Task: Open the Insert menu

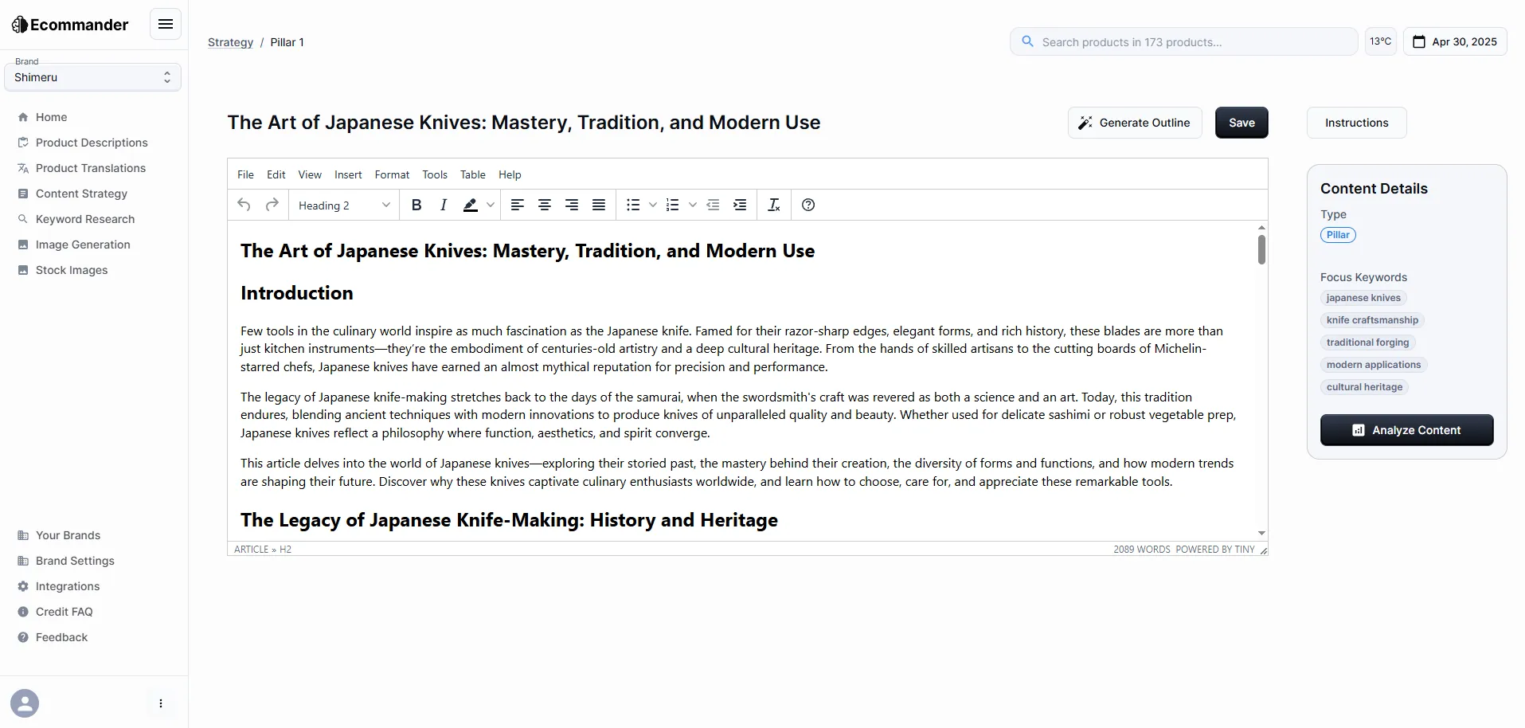Action: pyautogui.click(x=348, y=174)
